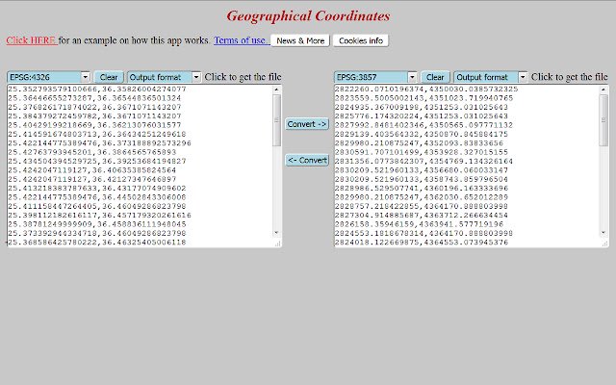616x385 pixels.
Task: Clear the left coordinates box
Action: [x=109, y=77]
